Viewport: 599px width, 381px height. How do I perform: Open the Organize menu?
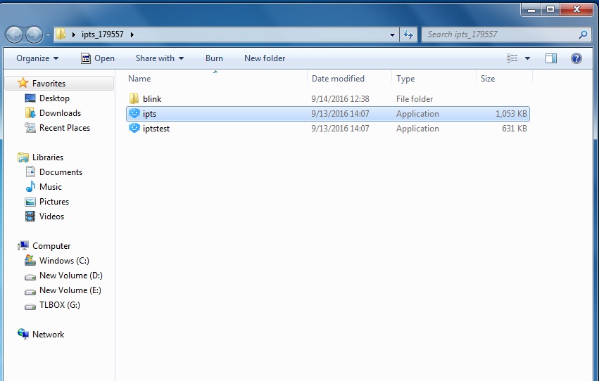[x=37, y=58]
